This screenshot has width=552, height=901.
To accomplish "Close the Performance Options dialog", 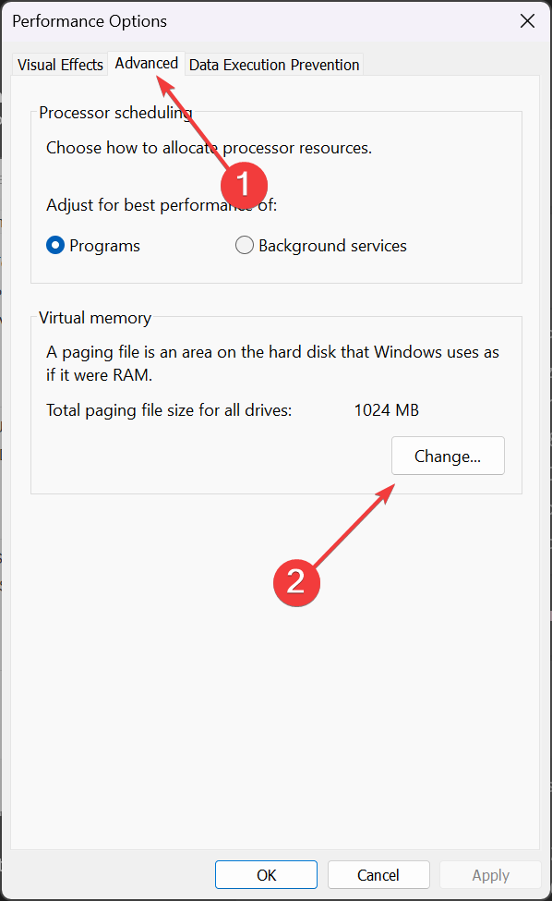I will [527, 21].
